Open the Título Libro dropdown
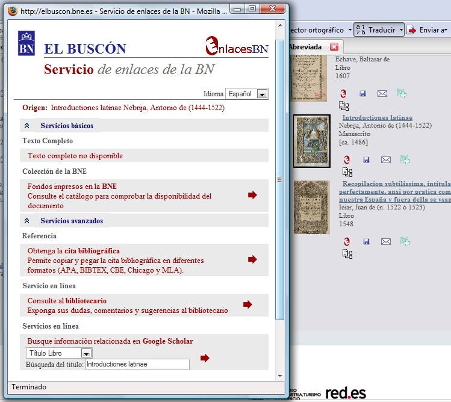The height and width of the screenshot is (402, 451). click(x=59, y=353)
